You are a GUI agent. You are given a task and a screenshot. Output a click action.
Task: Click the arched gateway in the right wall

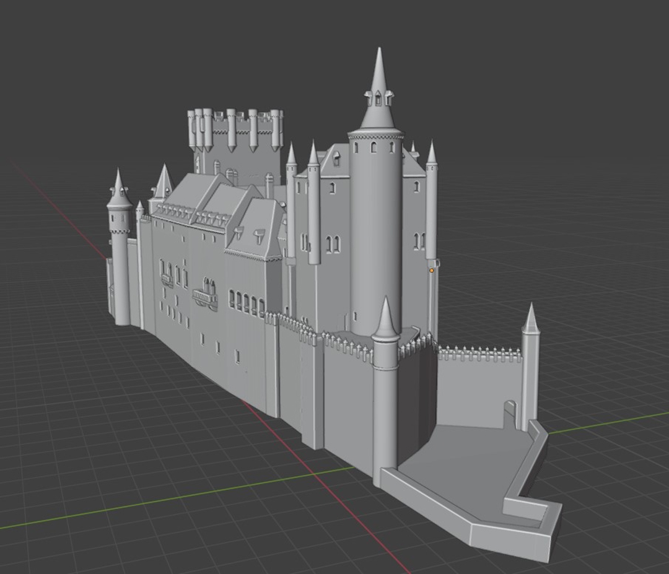tap(510, 415)
